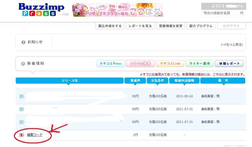
Task: Click the 振込申請をする button
Action: (110, 26)
